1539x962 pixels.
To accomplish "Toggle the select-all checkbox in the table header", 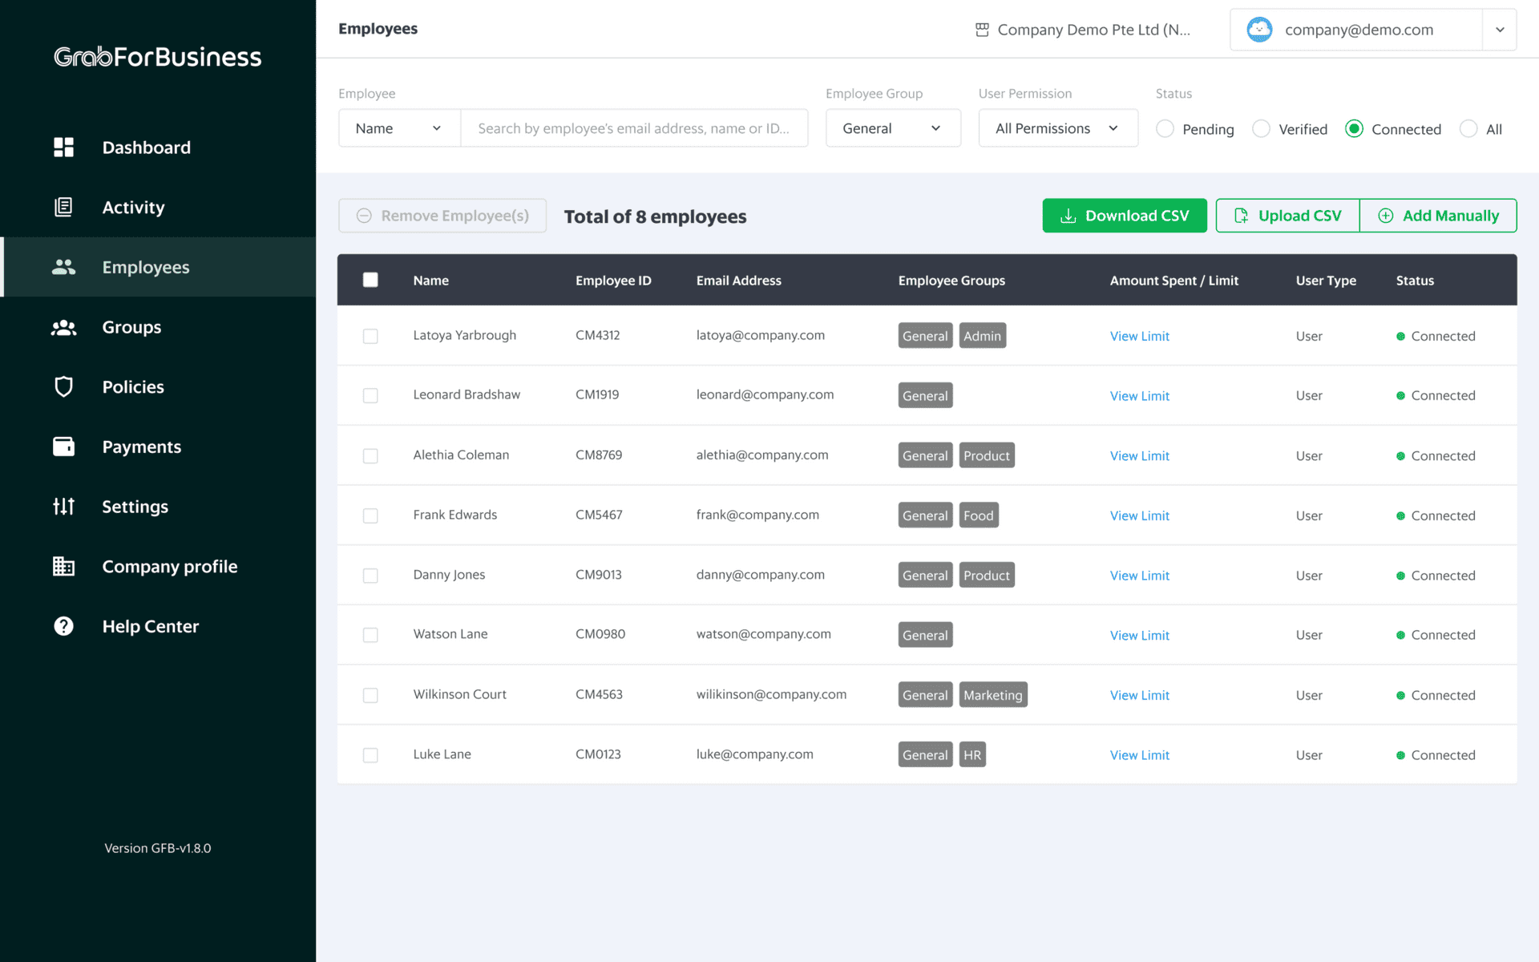I will click(x=370, y=280).
